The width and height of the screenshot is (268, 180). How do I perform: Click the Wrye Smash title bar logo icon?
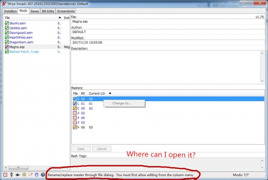[4, 4]
